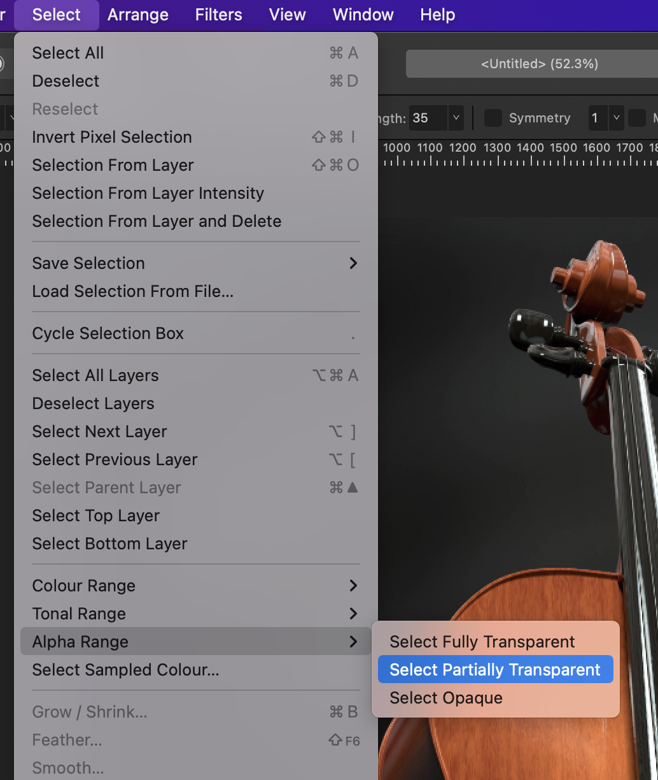Click Select Sampled Colour
Screen dimensions: 658x780
(x=125, y=670)
